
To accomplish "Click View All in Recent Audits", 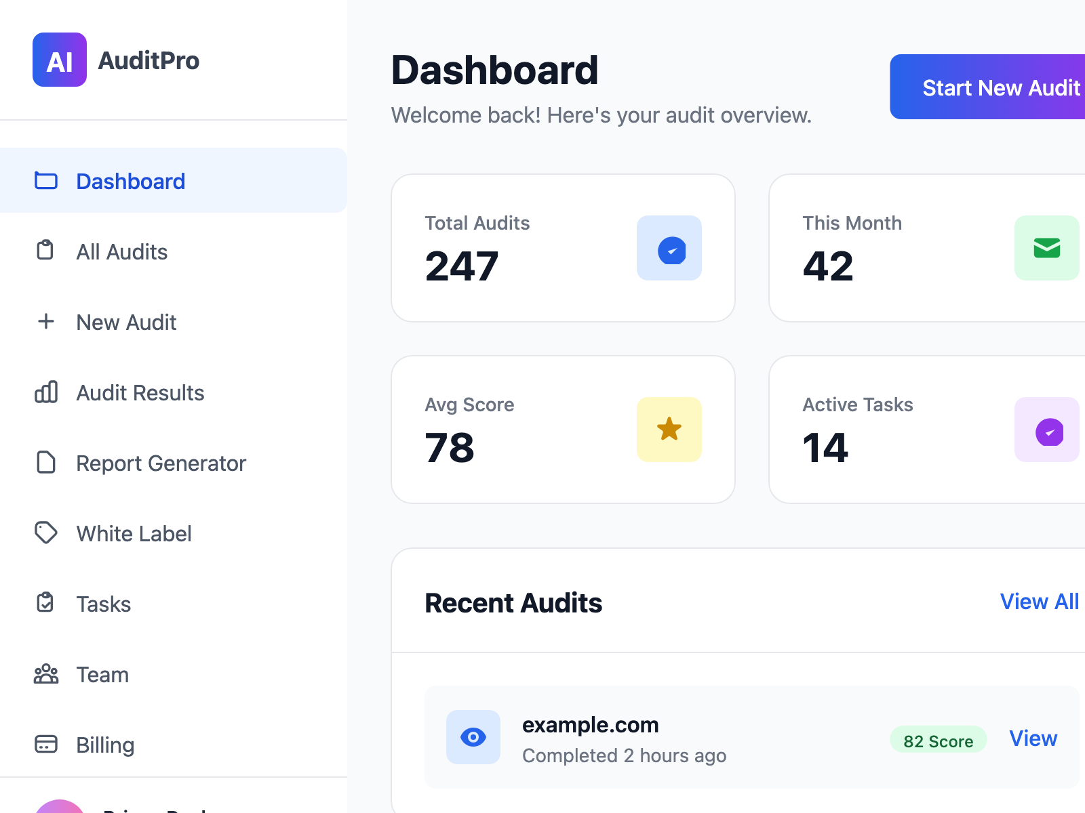I will pos(1040,602).
